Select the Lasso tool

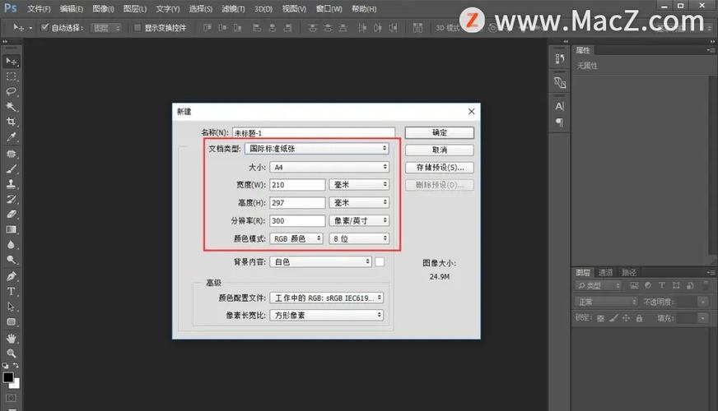pos(12,91)
